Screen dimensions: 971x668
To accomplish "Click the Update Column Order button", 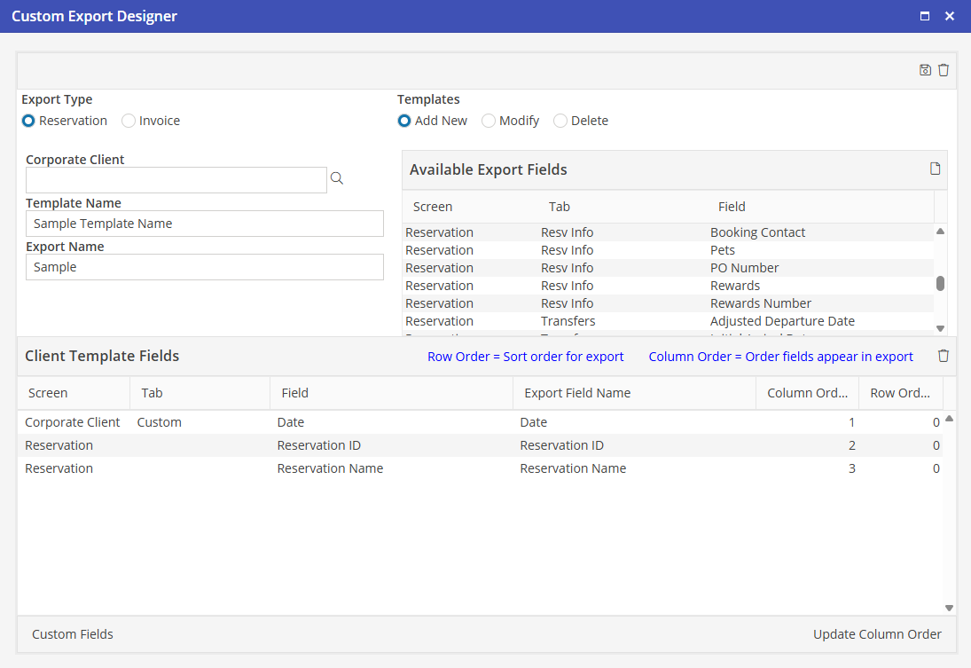I will 877,634.
